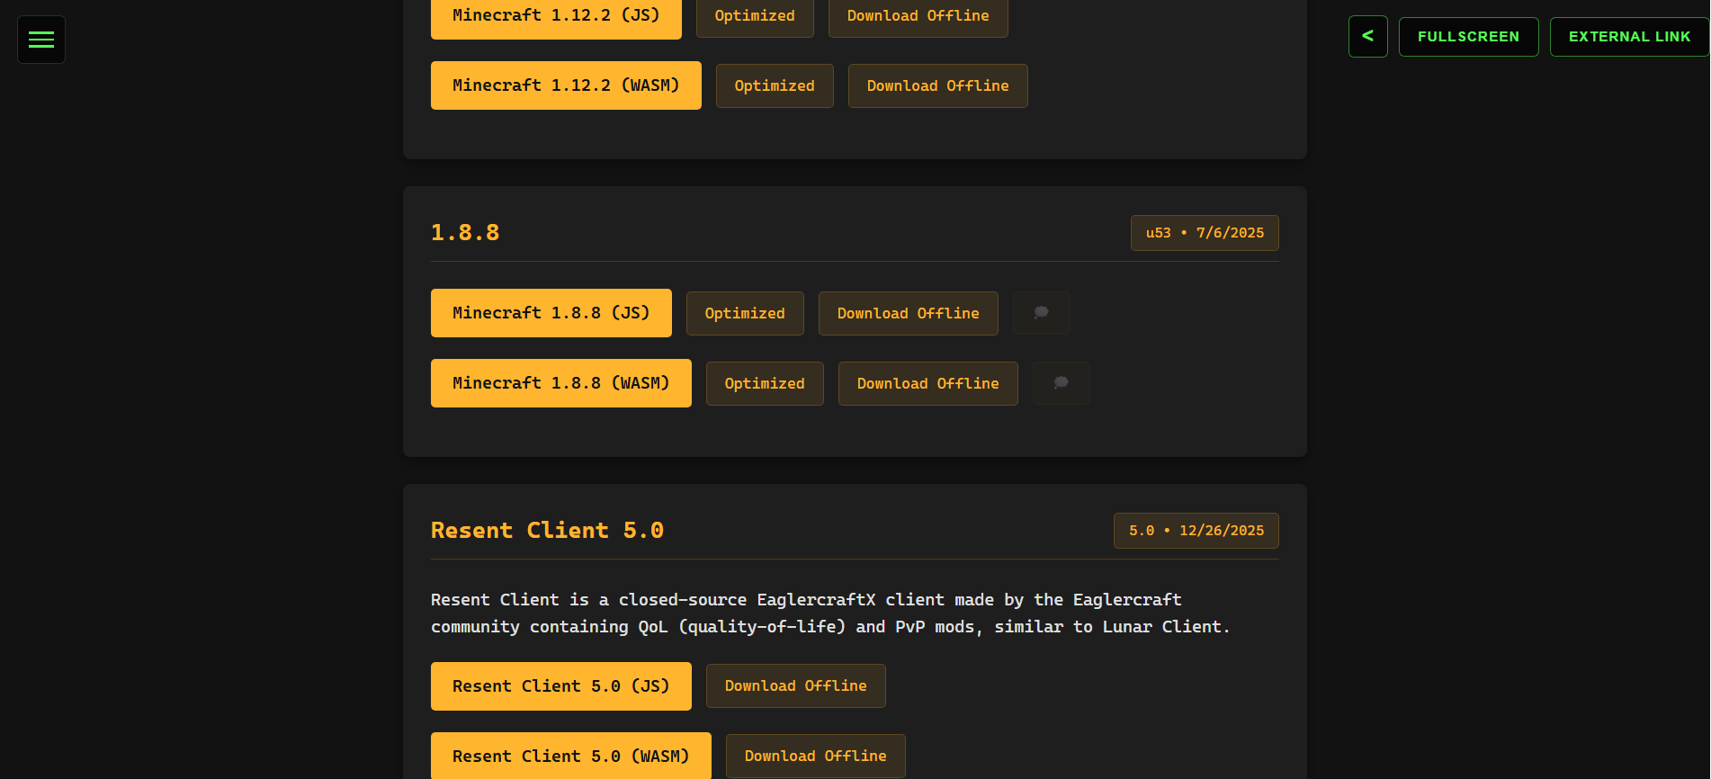This screenshot has width=1711, height=779.
Task: Click the u53 • 7/6/2025 version badge
Action: click(1205, 233)
